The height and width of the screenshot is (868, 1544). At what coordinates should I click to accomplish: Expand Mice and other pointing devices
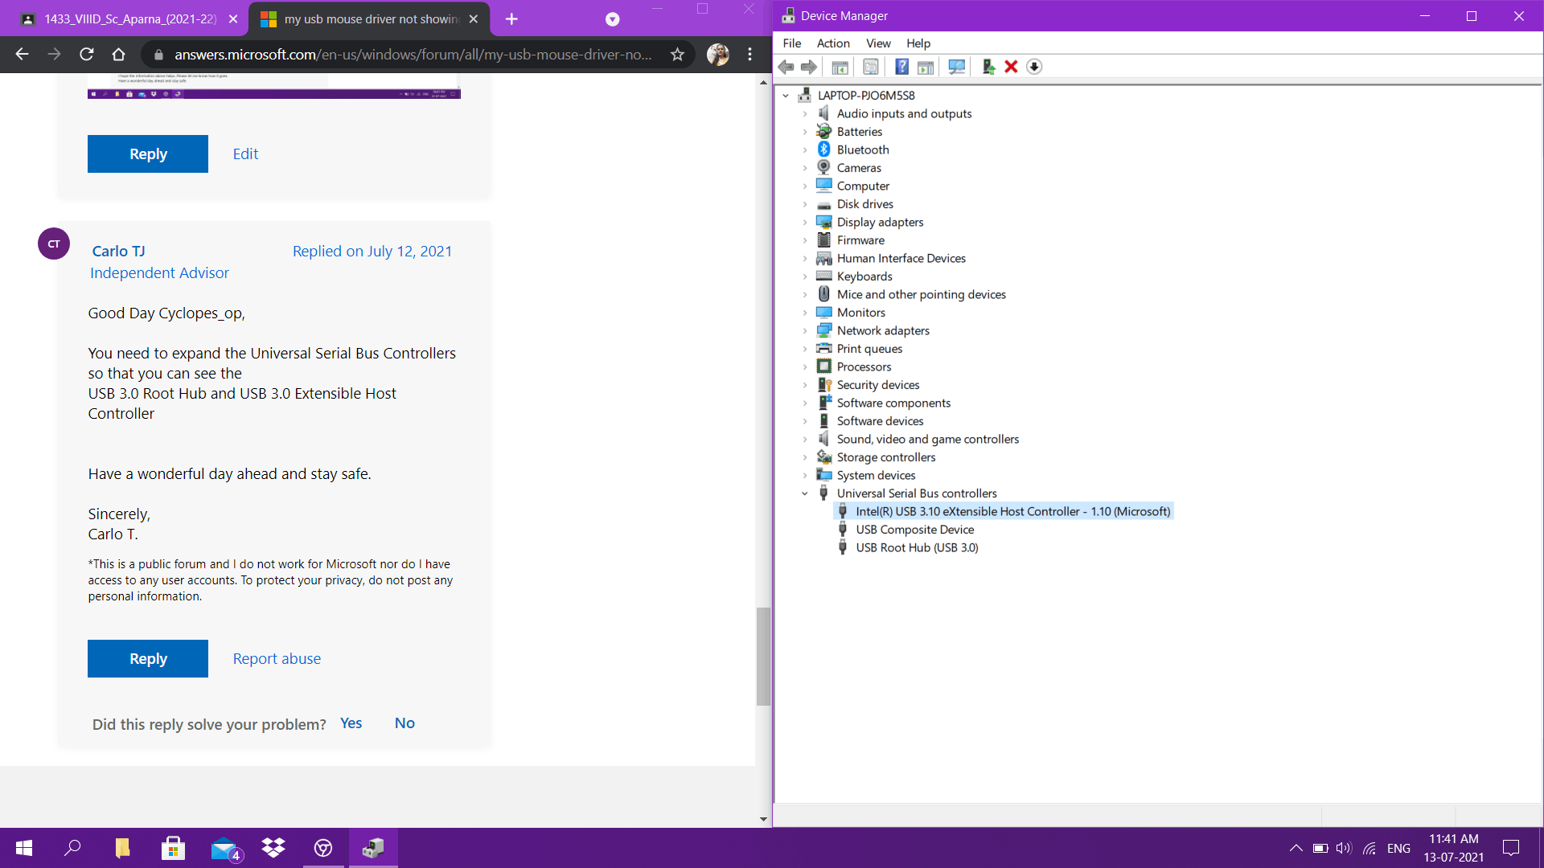804,295
